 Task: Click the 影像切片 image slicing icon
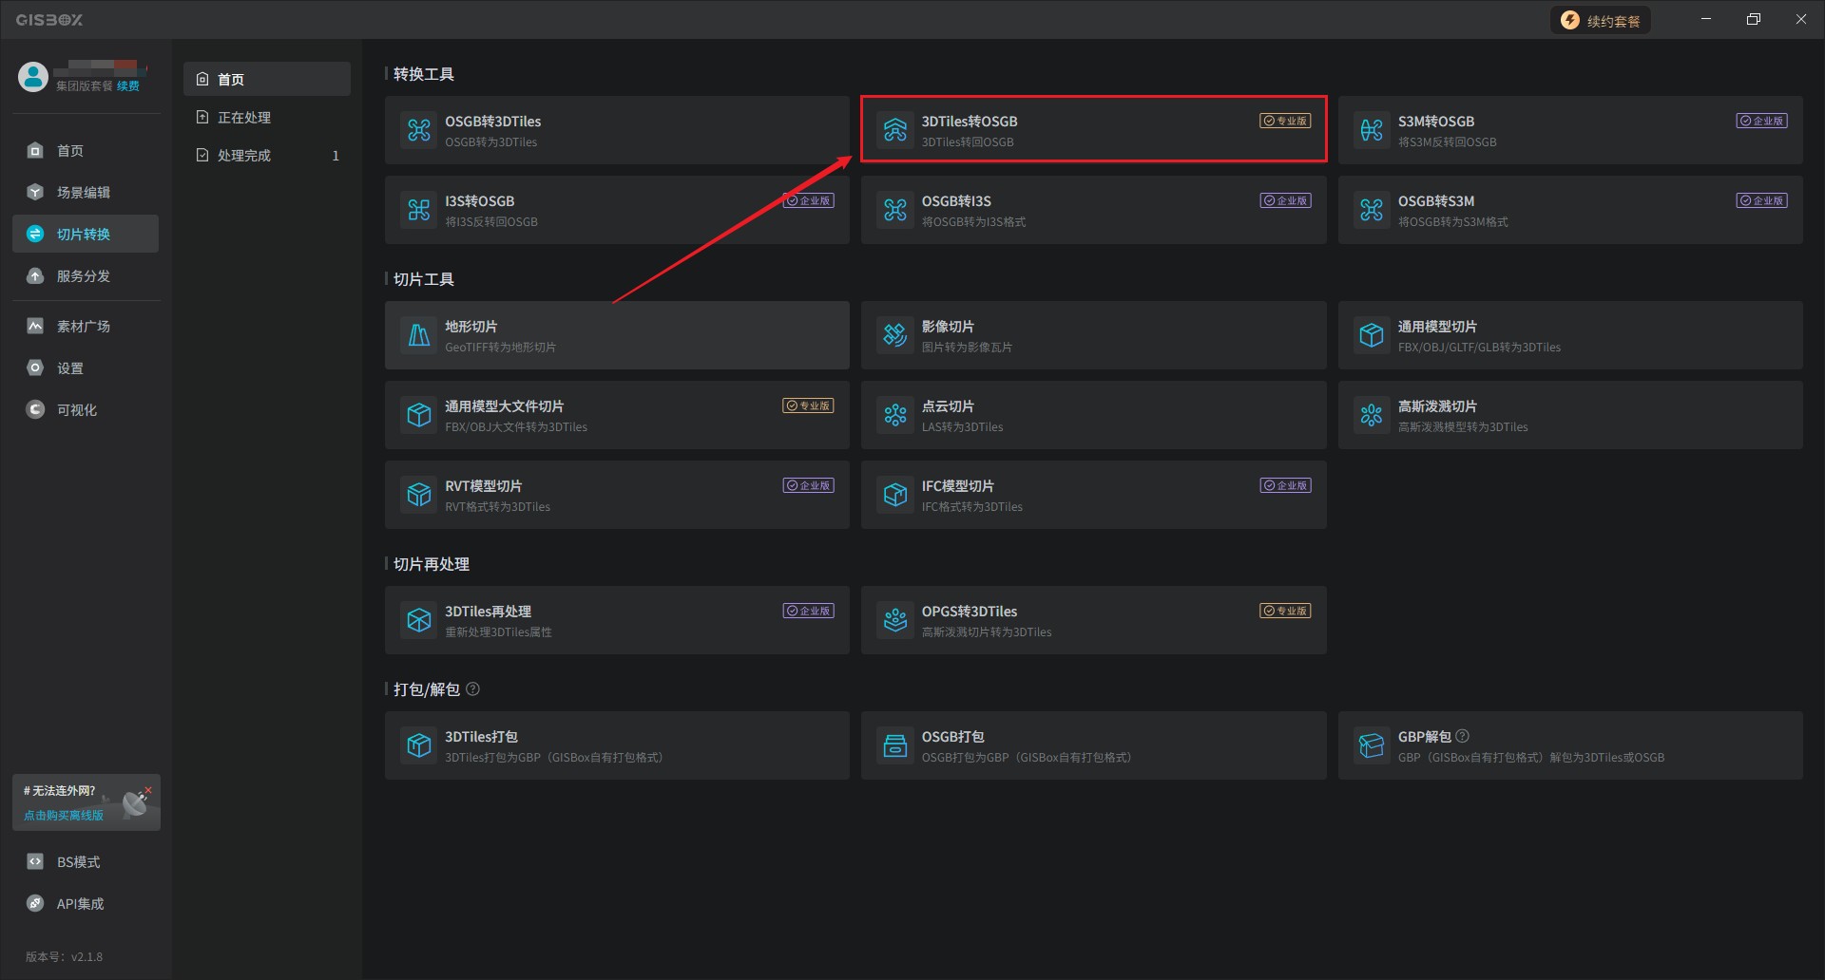(x=895, y=335)
